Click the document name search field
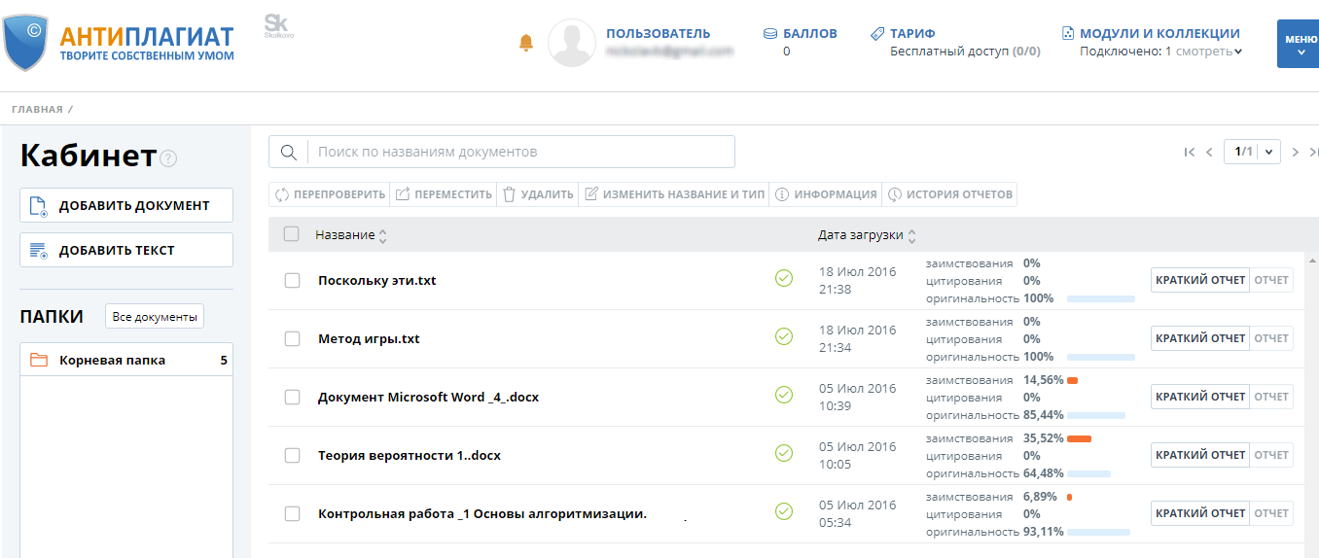This screenshot has width=1319, height=558. point(521,152)
